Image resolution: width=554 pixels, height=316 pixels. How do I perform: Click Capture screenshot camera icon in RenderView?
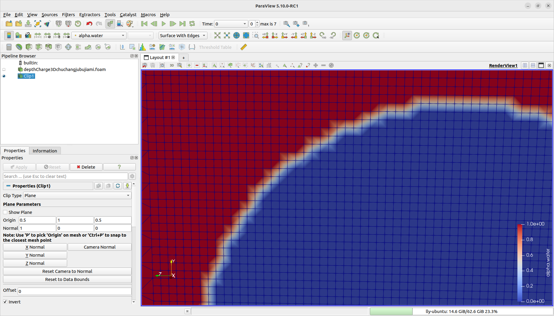click(x=162, y=65)
